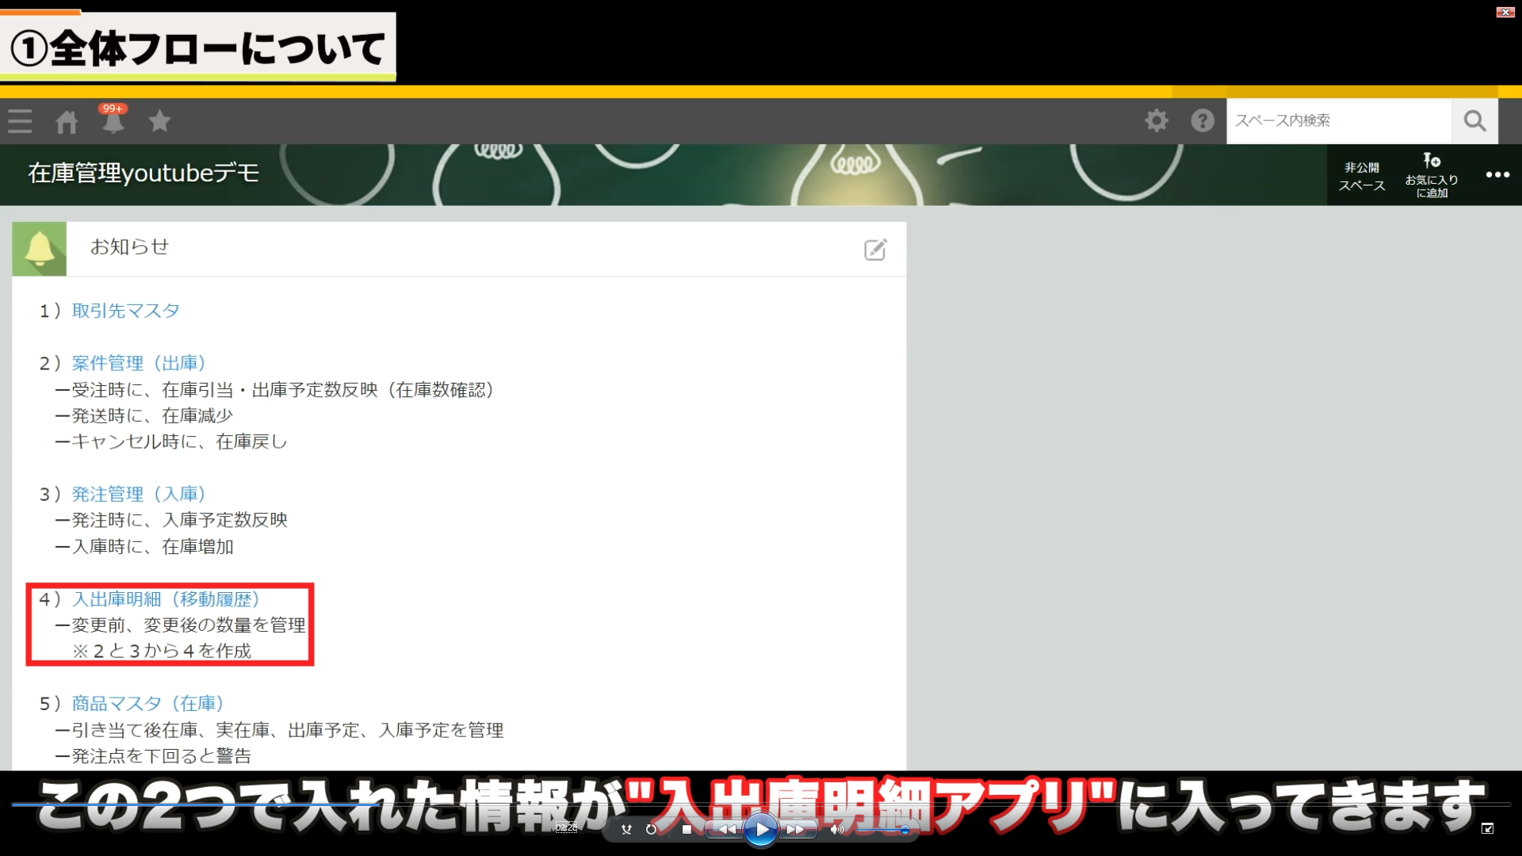Screen dimensions: 1522x856
Task: Click the search magnifier button
Action: click(x=1474, y=120)
